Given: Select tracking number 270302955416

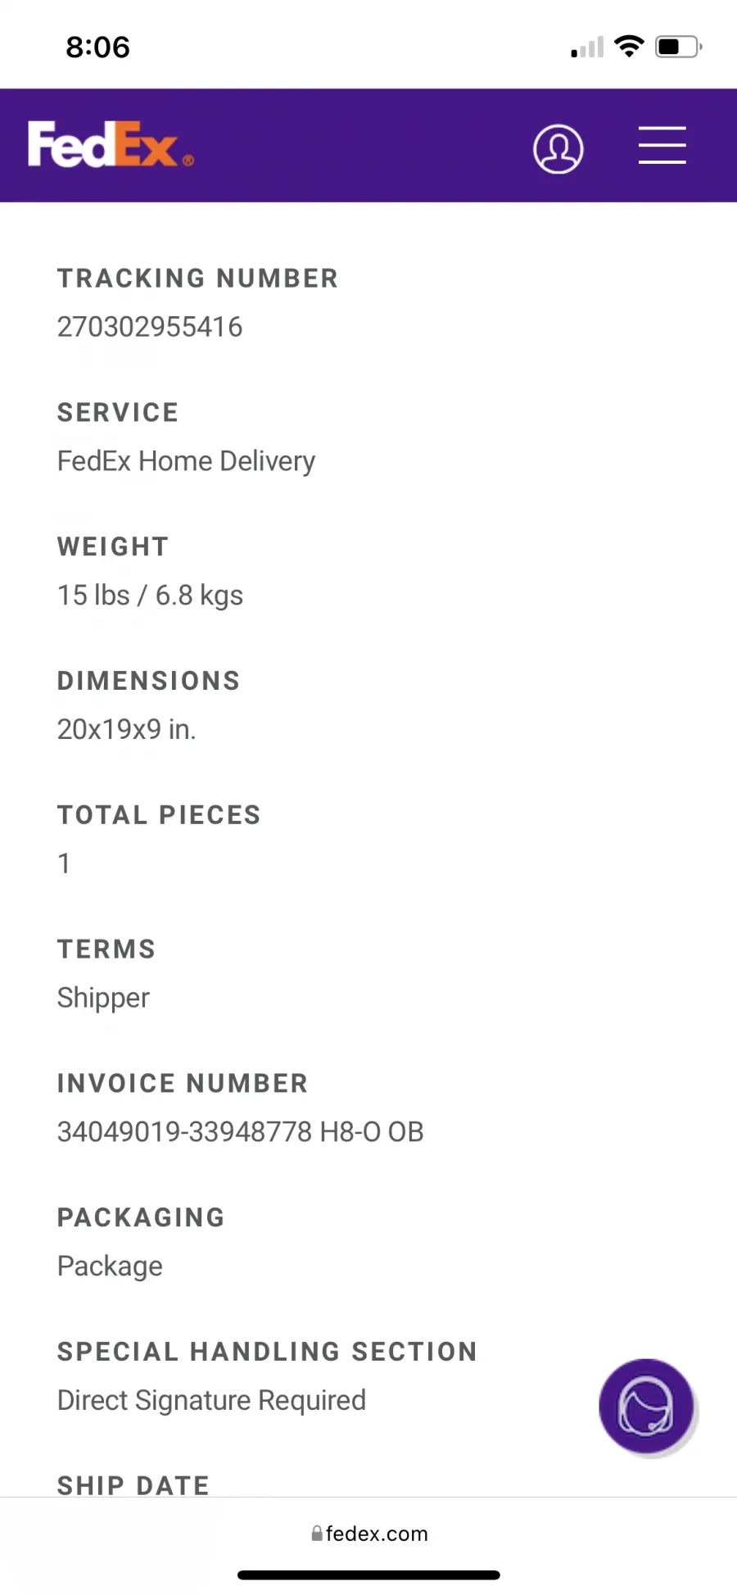Looking at the screenshot, I should click(x=150, y=327).
